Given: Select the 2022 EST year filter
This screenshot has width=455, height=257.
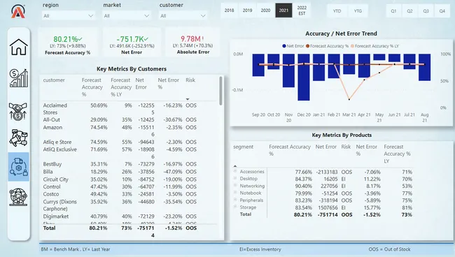Looking at the screenshot, I should pyautogui.click(x=302, y=10).
